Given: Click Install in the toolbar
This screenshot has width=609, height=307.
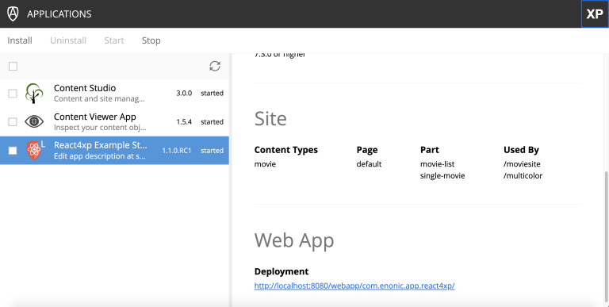Looking at the screenshot, I should [20, 40].
